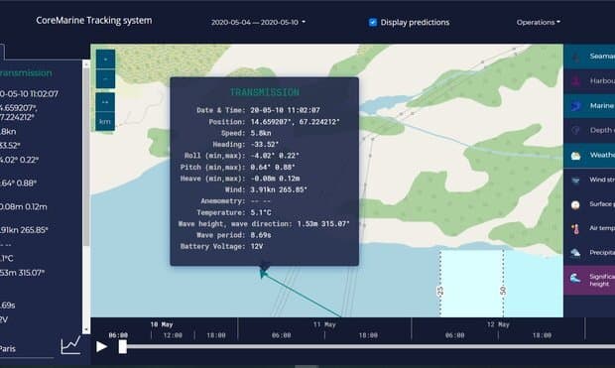Zoom in on the map
This screenshot has height=368, width=615.
[105, 59]
